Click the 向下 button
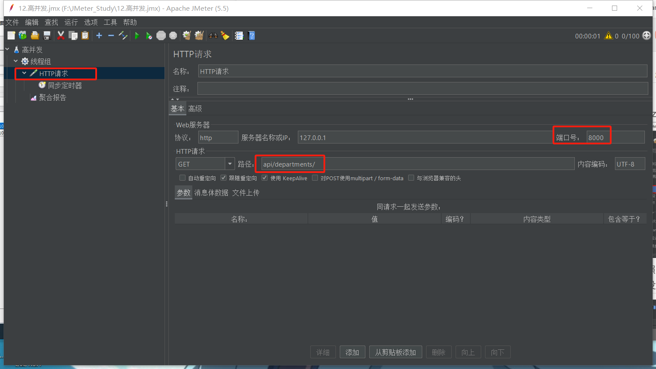The image size is (656, 369). pyautogui.click(x=497, y=352)
